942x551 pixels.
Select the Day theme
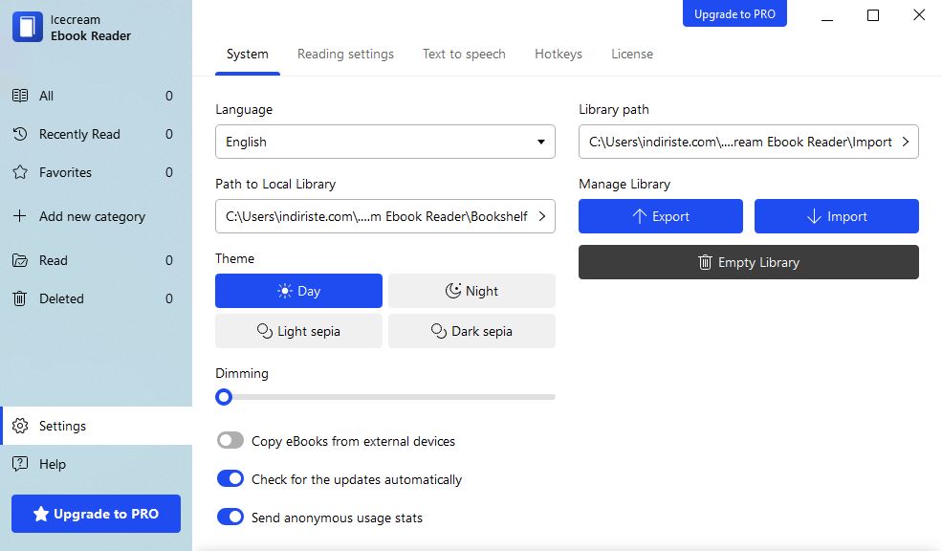pos(298,291)
